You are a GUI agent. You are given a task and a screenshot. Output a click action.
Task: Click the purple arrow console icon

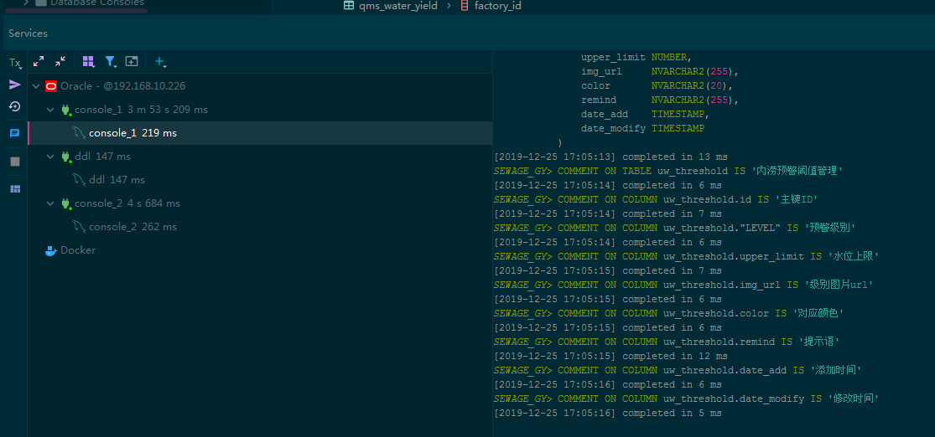point(15,85)
